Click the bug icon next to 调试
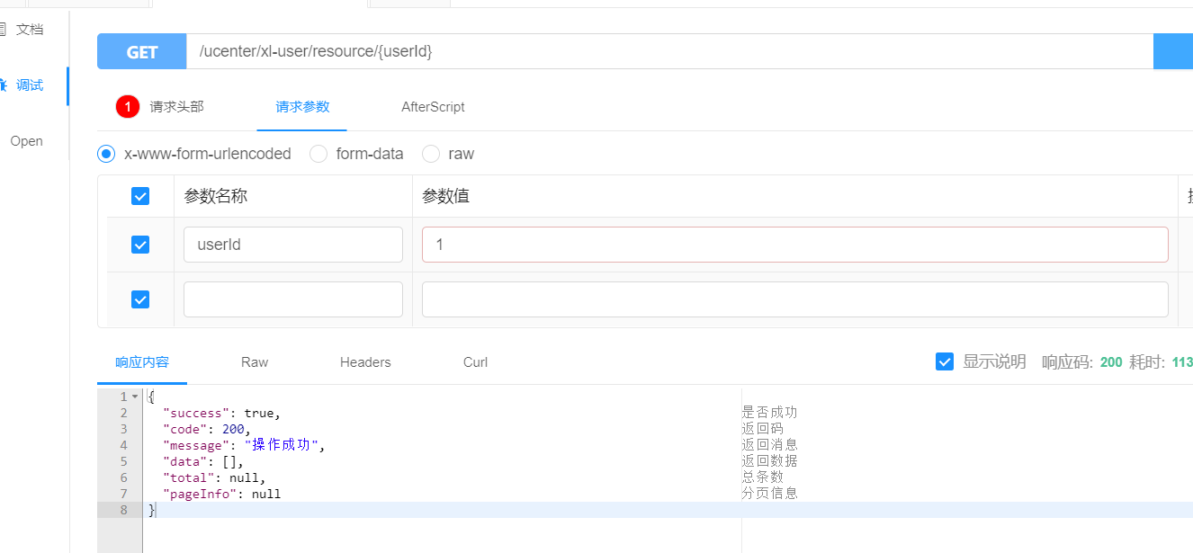Viewport: 1193px width, 553px height. click(4, 85)
